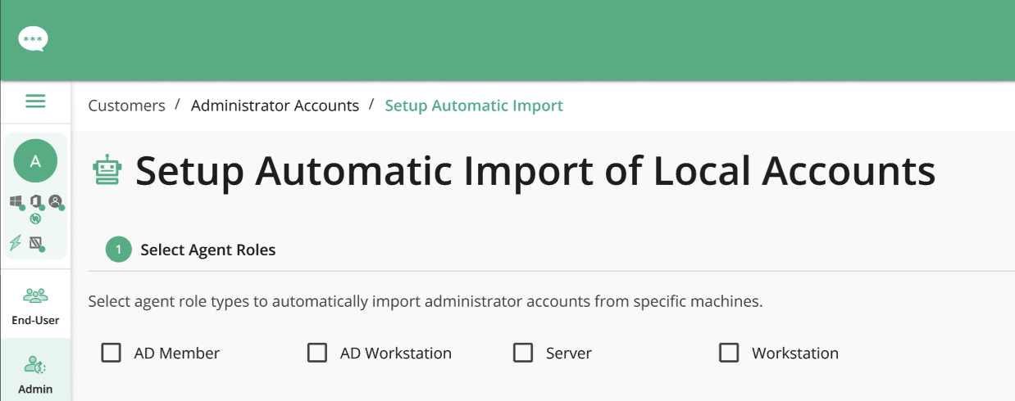
Task: Click step 1 Select Agent Roles header
Action: point(190,250)
